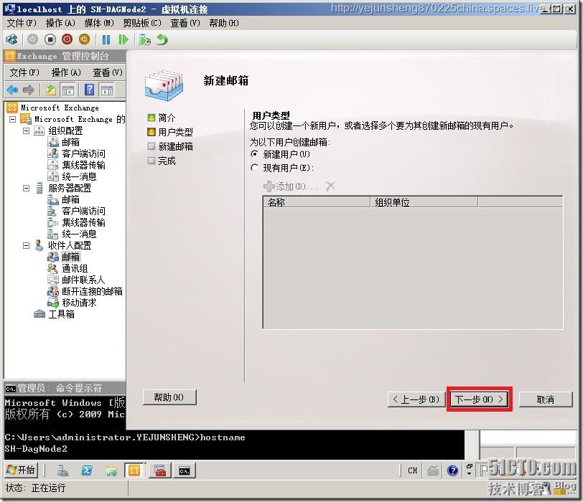The width and height of the screenshot is (583, 502).
Task: Collapse the 组织配置 tree node
Action: tap(26, 131)
